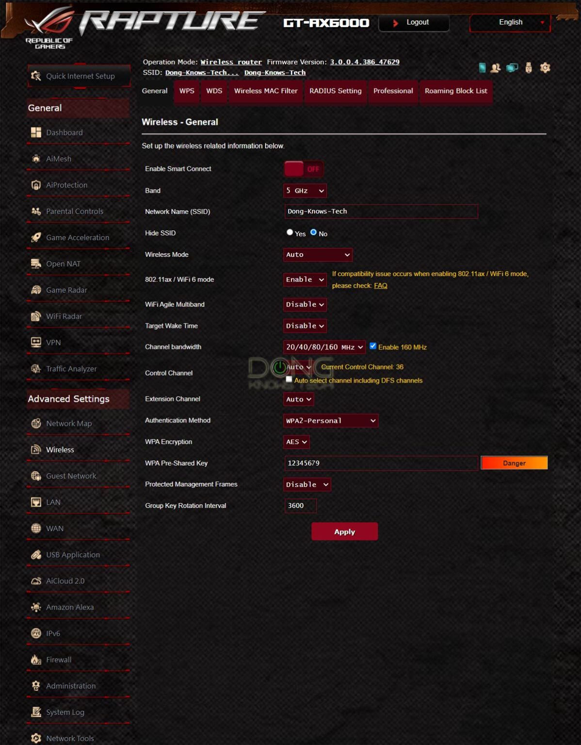This screenshot has width=581, height=745.
Task: Select Yes for Hide SSID
Action: (x=290, y=232)
